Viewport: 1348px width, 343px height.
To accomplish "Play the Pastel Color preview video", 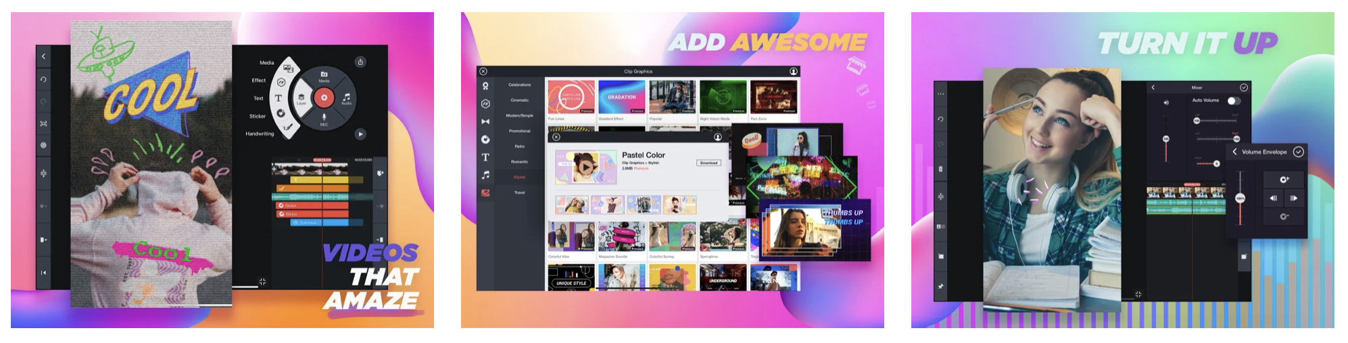I will (585, 167).
